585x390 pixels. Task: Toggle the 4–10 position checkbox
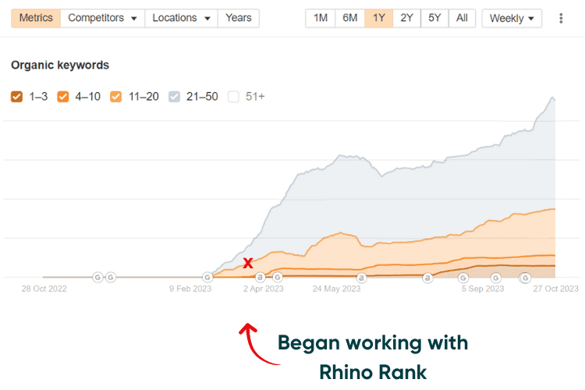coord(64,97)
